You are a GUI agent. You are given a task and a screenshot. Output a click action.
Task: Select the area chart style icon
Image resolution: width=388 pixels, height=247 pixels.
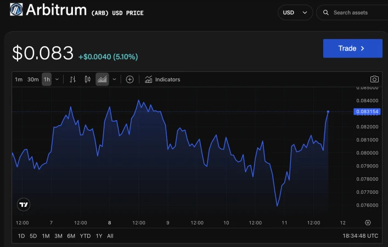coord(102,80)
